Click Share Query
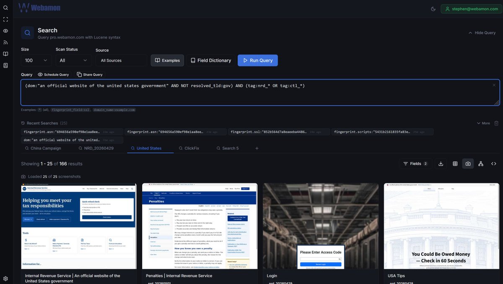Viewport: 503px width, 284px height. click(90, 75)
